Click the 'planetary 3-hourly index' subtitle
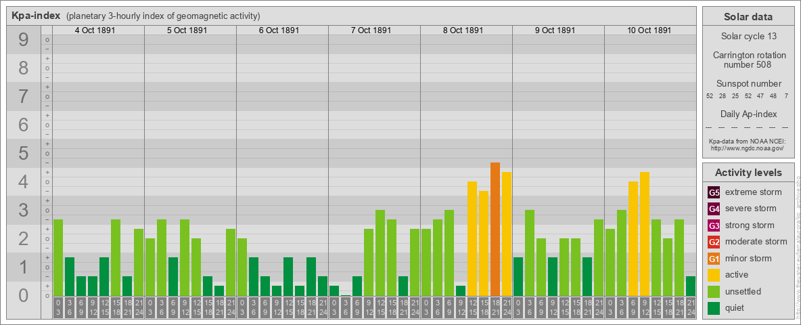The image size is (801, 325). click(x=163, y=16)
